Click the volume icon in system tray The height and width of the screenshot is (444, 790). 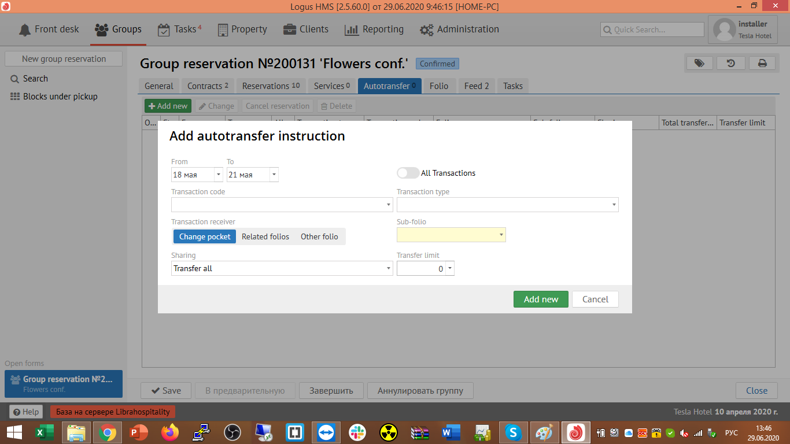tap(684, 432)
